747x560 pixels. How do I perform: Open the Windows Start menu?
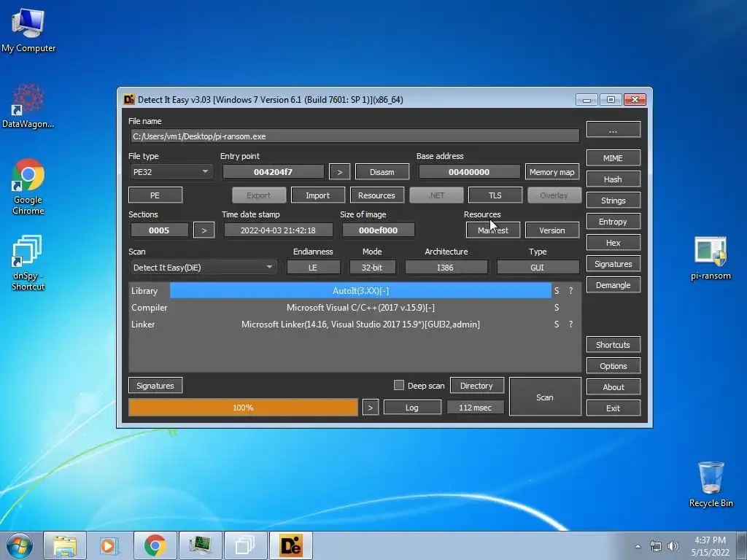click(20, 545)
